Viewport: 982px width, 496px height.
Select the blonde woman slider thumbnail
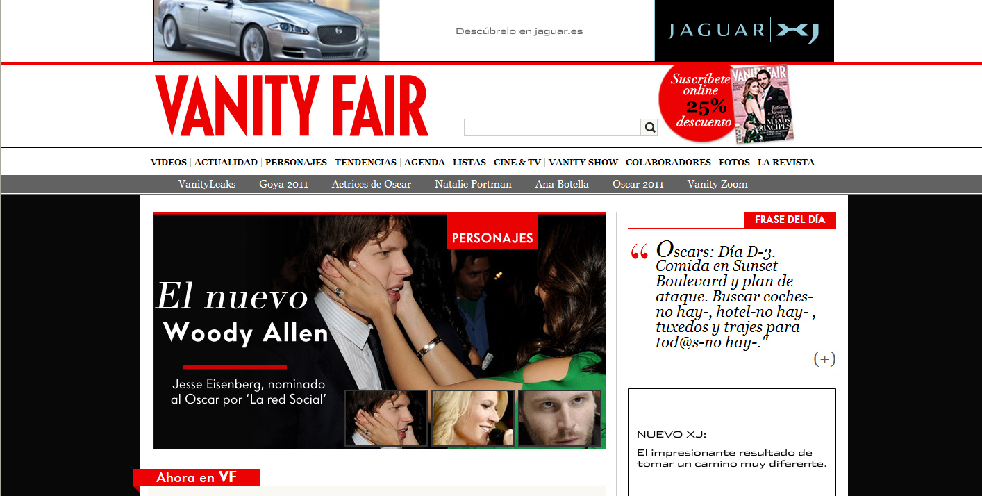tap(473, 418)
